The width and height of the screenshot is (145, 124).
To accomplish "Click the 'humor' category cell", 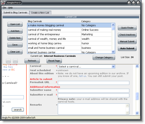I will 96,43.
